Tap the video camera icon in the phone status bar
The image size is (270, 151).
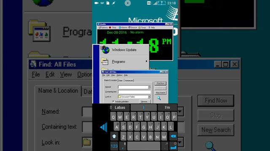coord(97,3)
